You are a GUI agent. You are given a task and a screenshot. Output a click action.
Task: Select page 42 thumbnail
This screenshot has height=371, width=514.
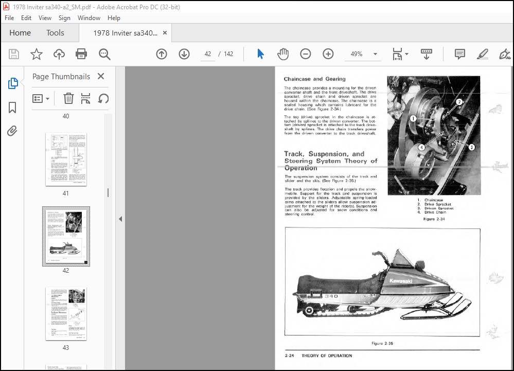point(66,236)
